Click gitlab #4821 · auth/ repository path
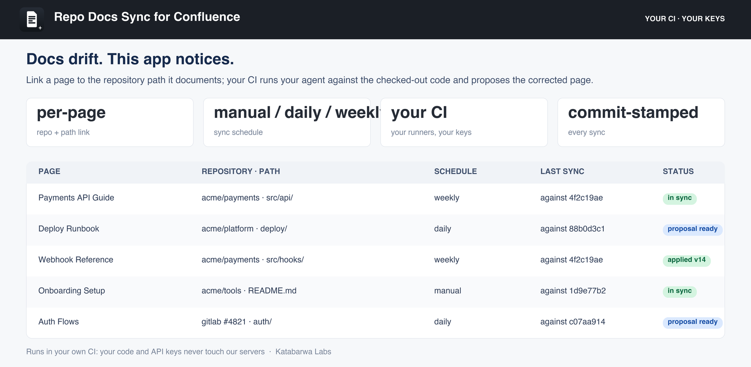751x367 pixels. click(237, 322)
